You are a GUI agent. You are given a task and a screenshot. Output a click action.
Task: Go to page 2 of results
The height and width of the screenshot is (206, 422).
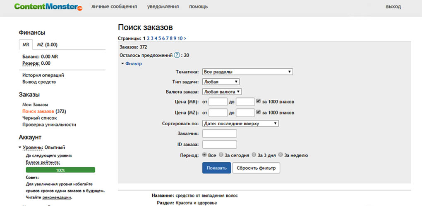pyautogui.click(x=148, y=38)
